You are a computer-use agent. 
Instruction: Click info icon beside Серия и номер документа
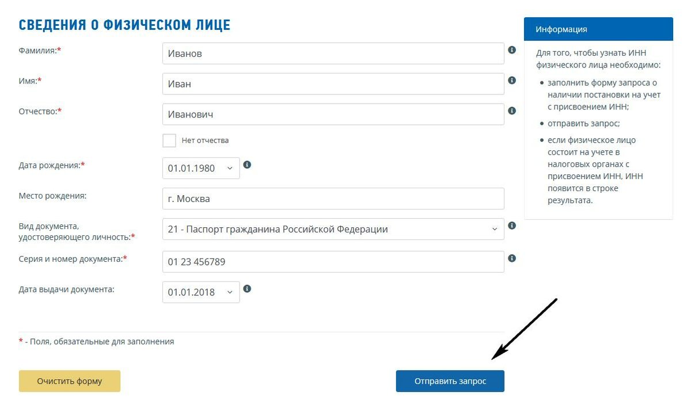point(512,258)
